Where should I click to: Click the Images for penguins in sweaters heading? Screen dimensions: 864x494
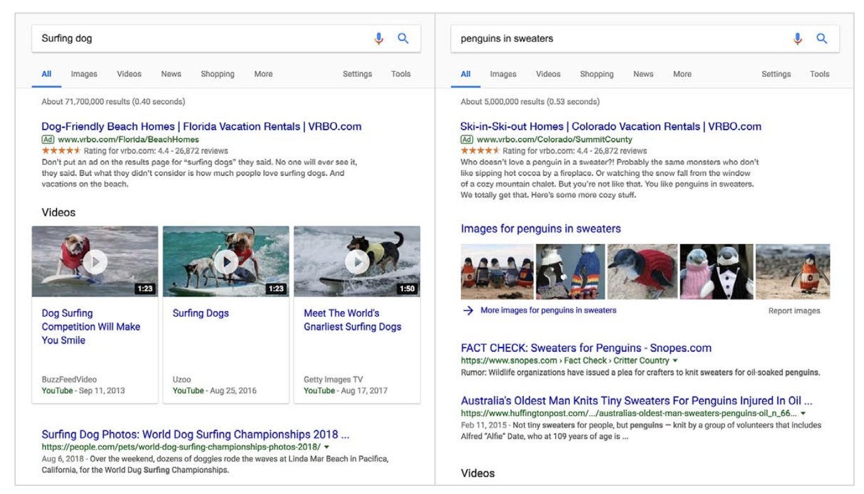[x=541, y=229]
